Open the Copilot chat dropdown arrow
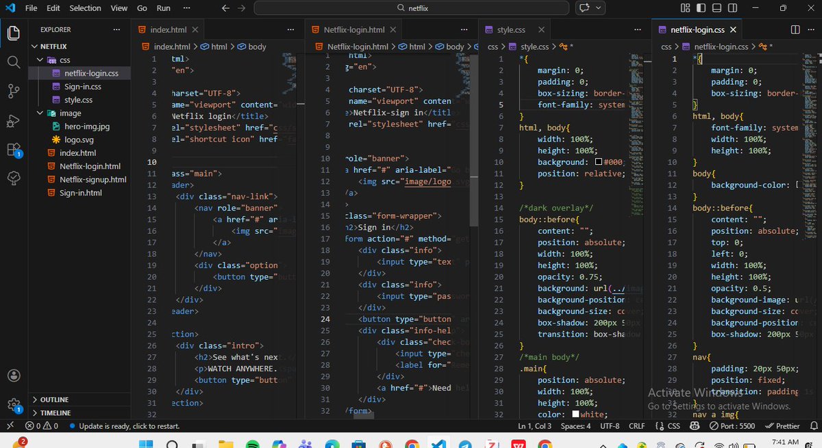The width and height of the screenshot is (822, 448). (599, 8)
